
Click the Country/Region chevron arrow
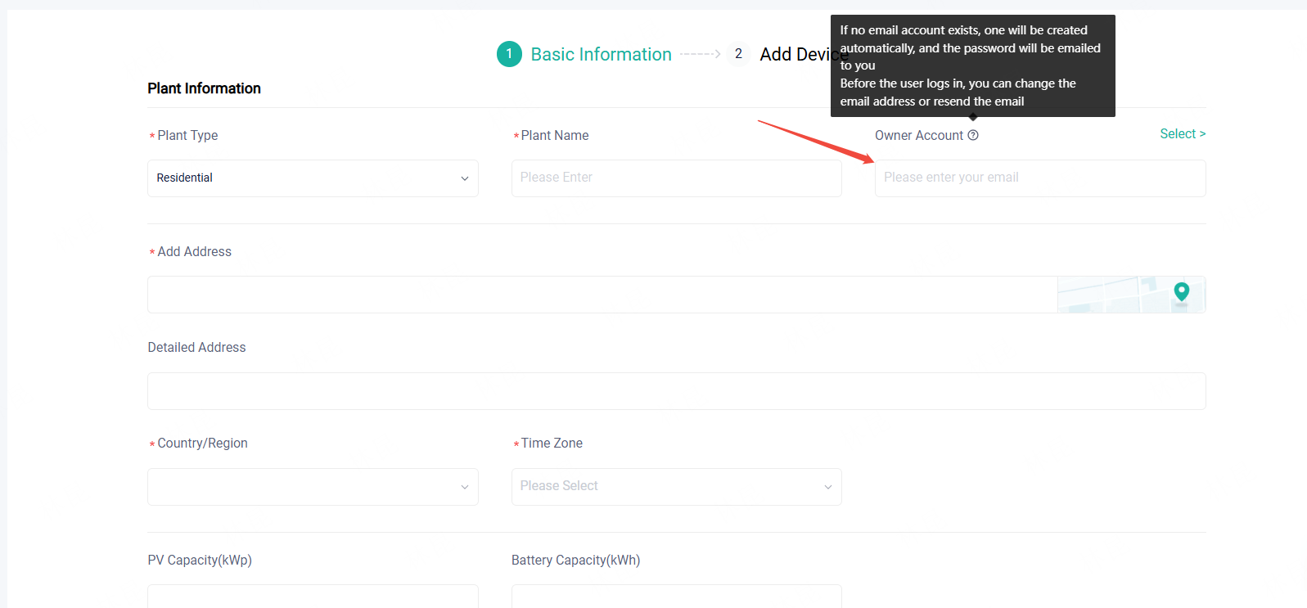[465, 487]
